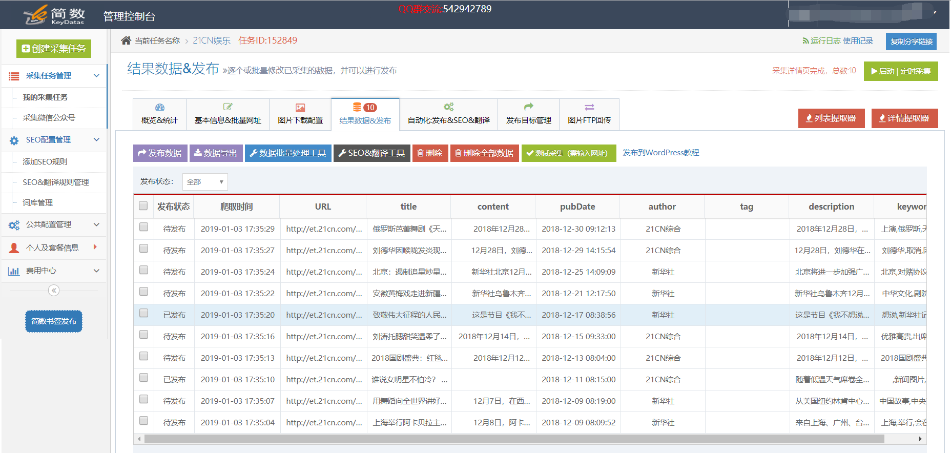The image size is (951, 453).
Task: Check the row crawled at 17:35:22
Action: pos(144,292)
